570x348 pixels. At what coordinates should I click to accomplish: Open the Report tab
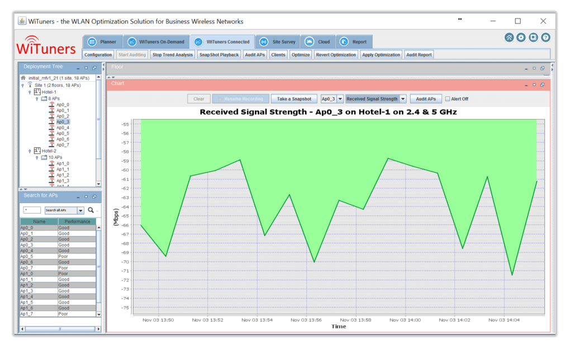354,42
